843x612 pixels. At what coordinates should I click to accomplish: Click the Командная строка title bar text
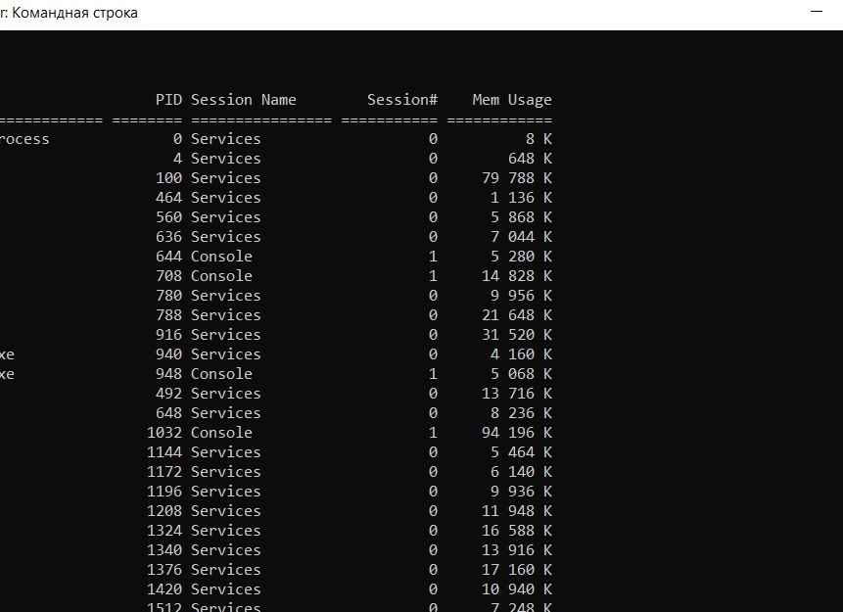74,13
